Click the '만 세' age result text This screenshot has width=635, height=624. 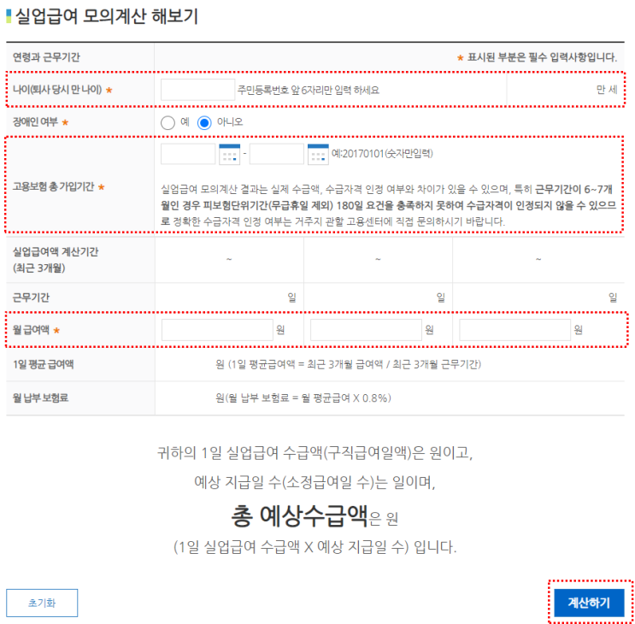point(607,90)
